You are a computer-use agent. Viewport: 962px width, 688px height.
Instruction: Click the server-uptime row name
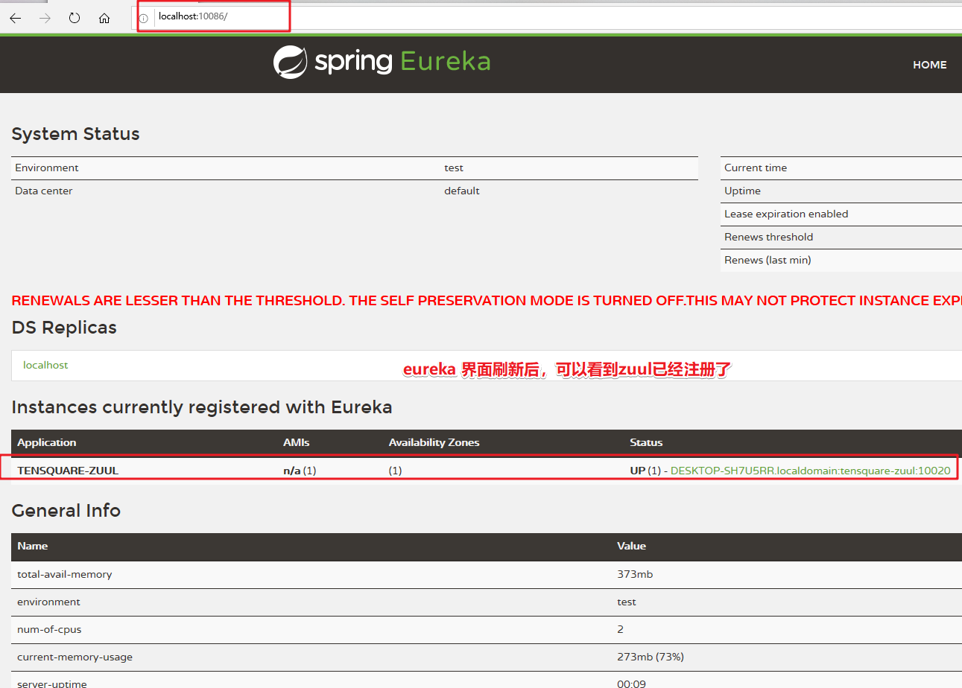tap(52, 684)
